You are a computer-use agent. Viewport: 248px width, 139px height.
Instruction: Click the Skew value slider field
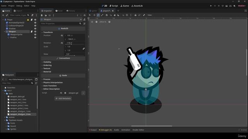pyautogui.click(x=75, y=54)
